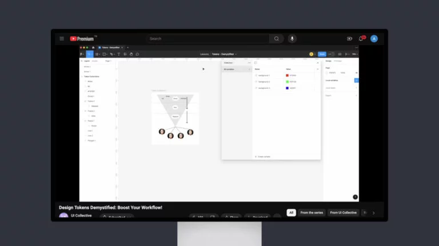439x246 pixels.
Task: Click the funnel diagram frame on canvas
Action: click(175, 118)
